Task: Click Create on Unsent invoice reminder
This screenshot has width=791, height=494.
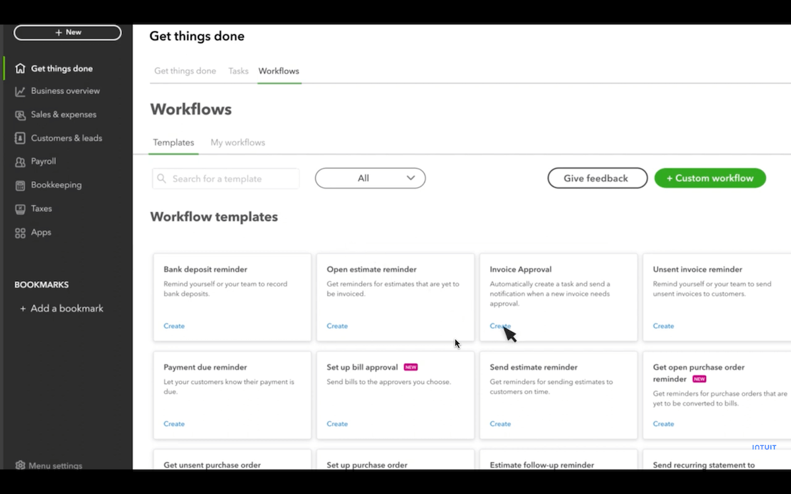Action: tap(663, 326)
